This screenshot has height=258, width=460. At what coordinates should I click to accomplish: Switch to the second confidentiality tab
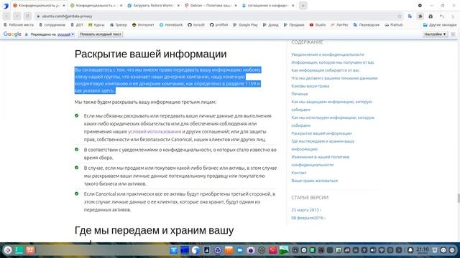[96, 6]
